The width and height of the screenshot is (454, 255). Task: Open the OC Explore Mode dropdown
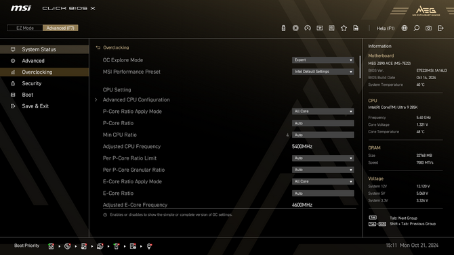click(x=323, y=60)
